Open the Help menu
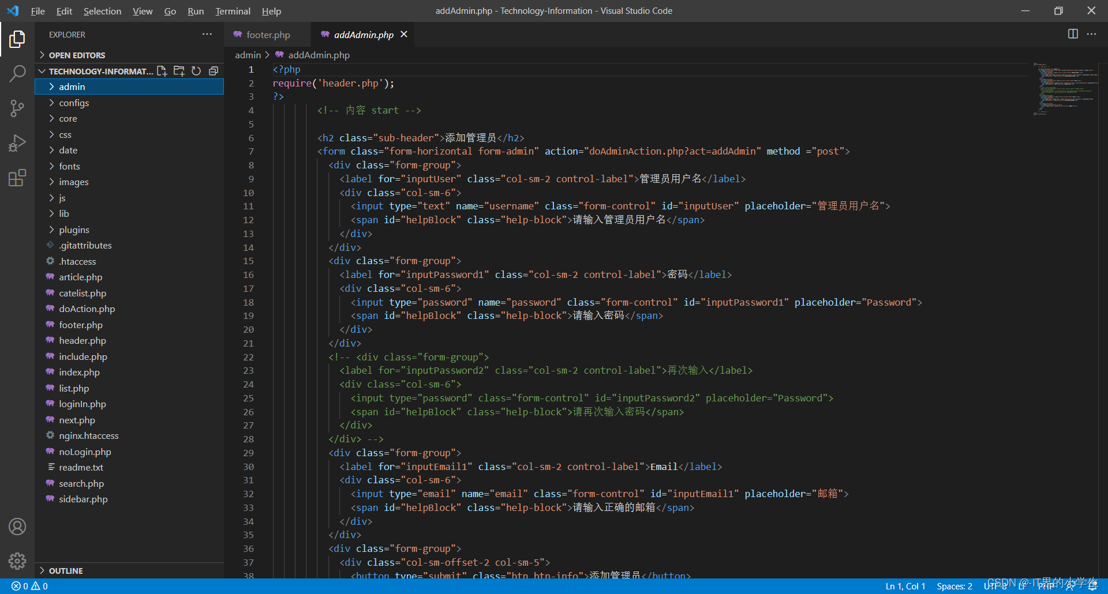This screenshot has height=594, width=1108. (271, 11)
